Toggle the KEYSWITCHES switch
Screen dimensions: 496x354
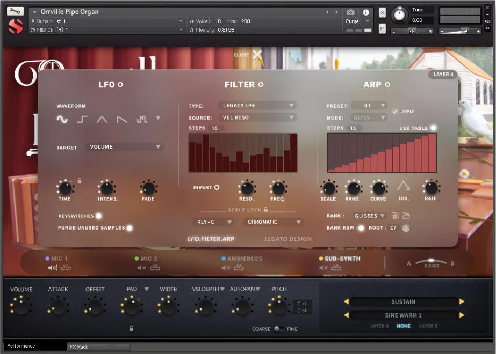pos(98,216)
